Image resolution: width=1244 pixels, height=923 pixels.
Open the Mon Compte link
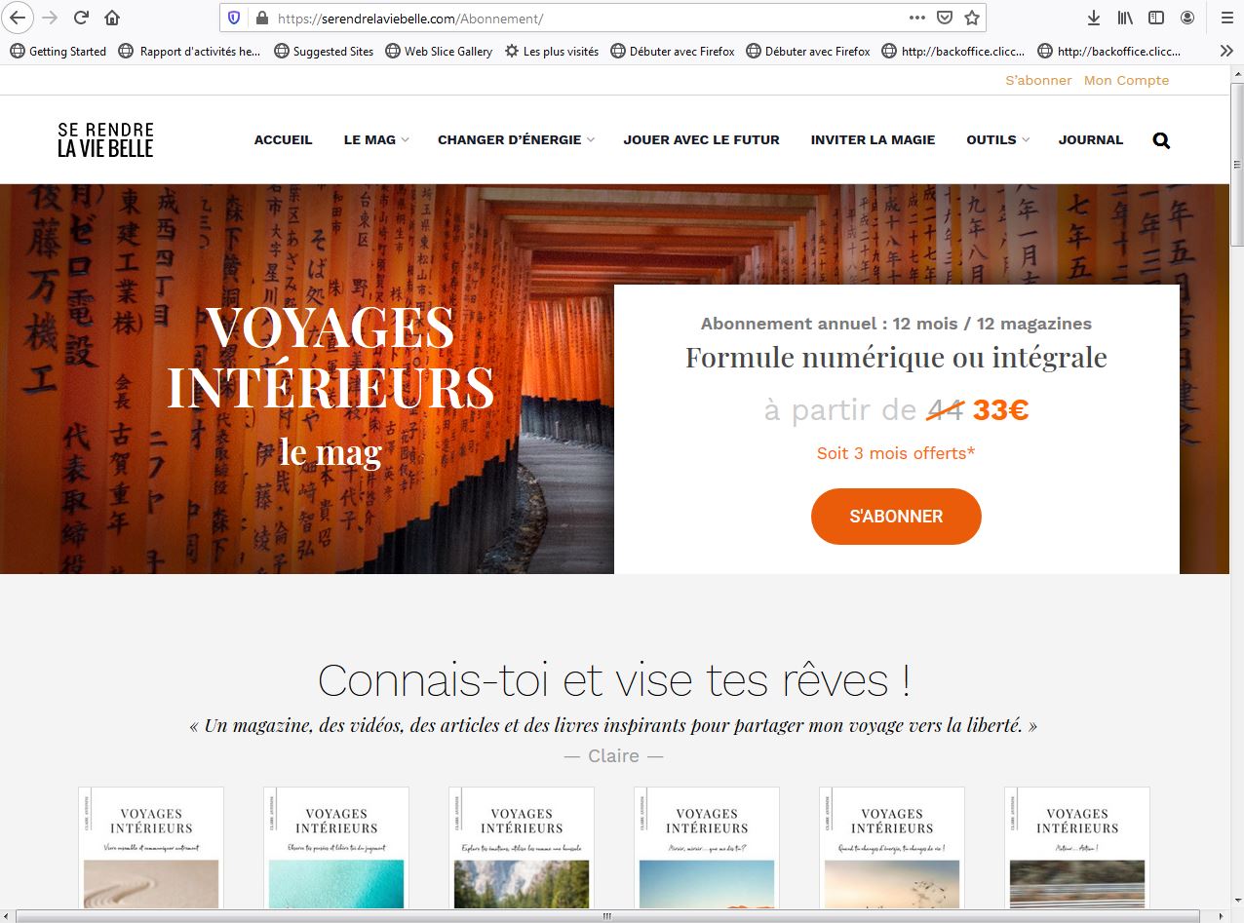[x=1126, y=80]
